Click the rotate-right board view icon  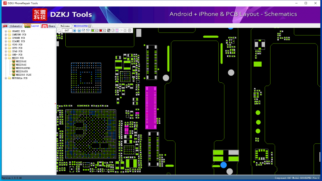tap(84, 31)
